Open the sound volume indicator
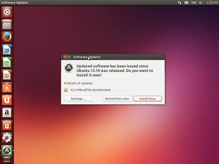Viewport: 219px width, 164px height. [201, 2]
